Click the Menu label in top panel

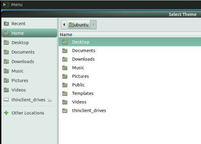(x=17, y=5)
